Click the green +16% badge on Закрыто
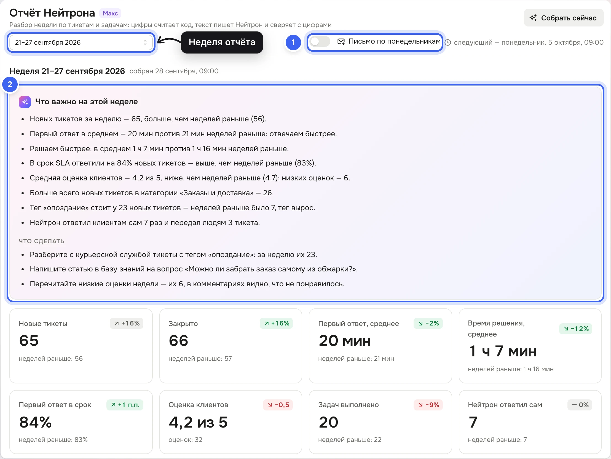The width and height of the screenshot is (611, 459). 276,323
